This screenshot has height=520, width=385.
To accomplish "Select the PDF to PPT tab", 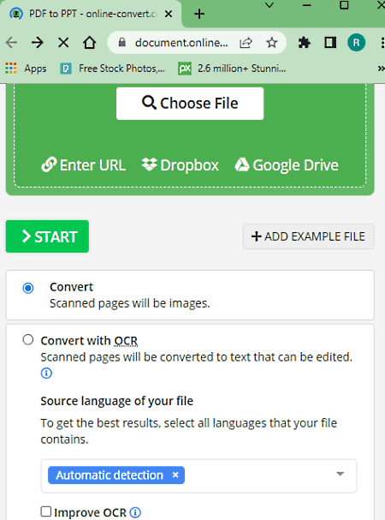I will tap(91, 14).
